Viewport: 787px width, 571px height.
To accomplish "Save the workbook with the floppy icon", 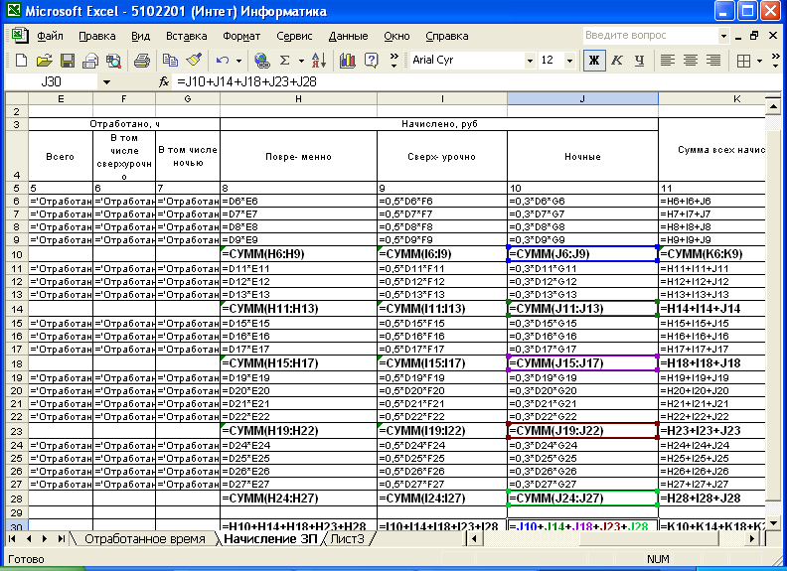I will click(68, 61).
